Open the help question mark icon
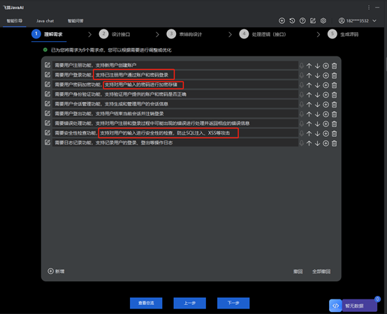387x314 pixels. (x=302, y=21)
